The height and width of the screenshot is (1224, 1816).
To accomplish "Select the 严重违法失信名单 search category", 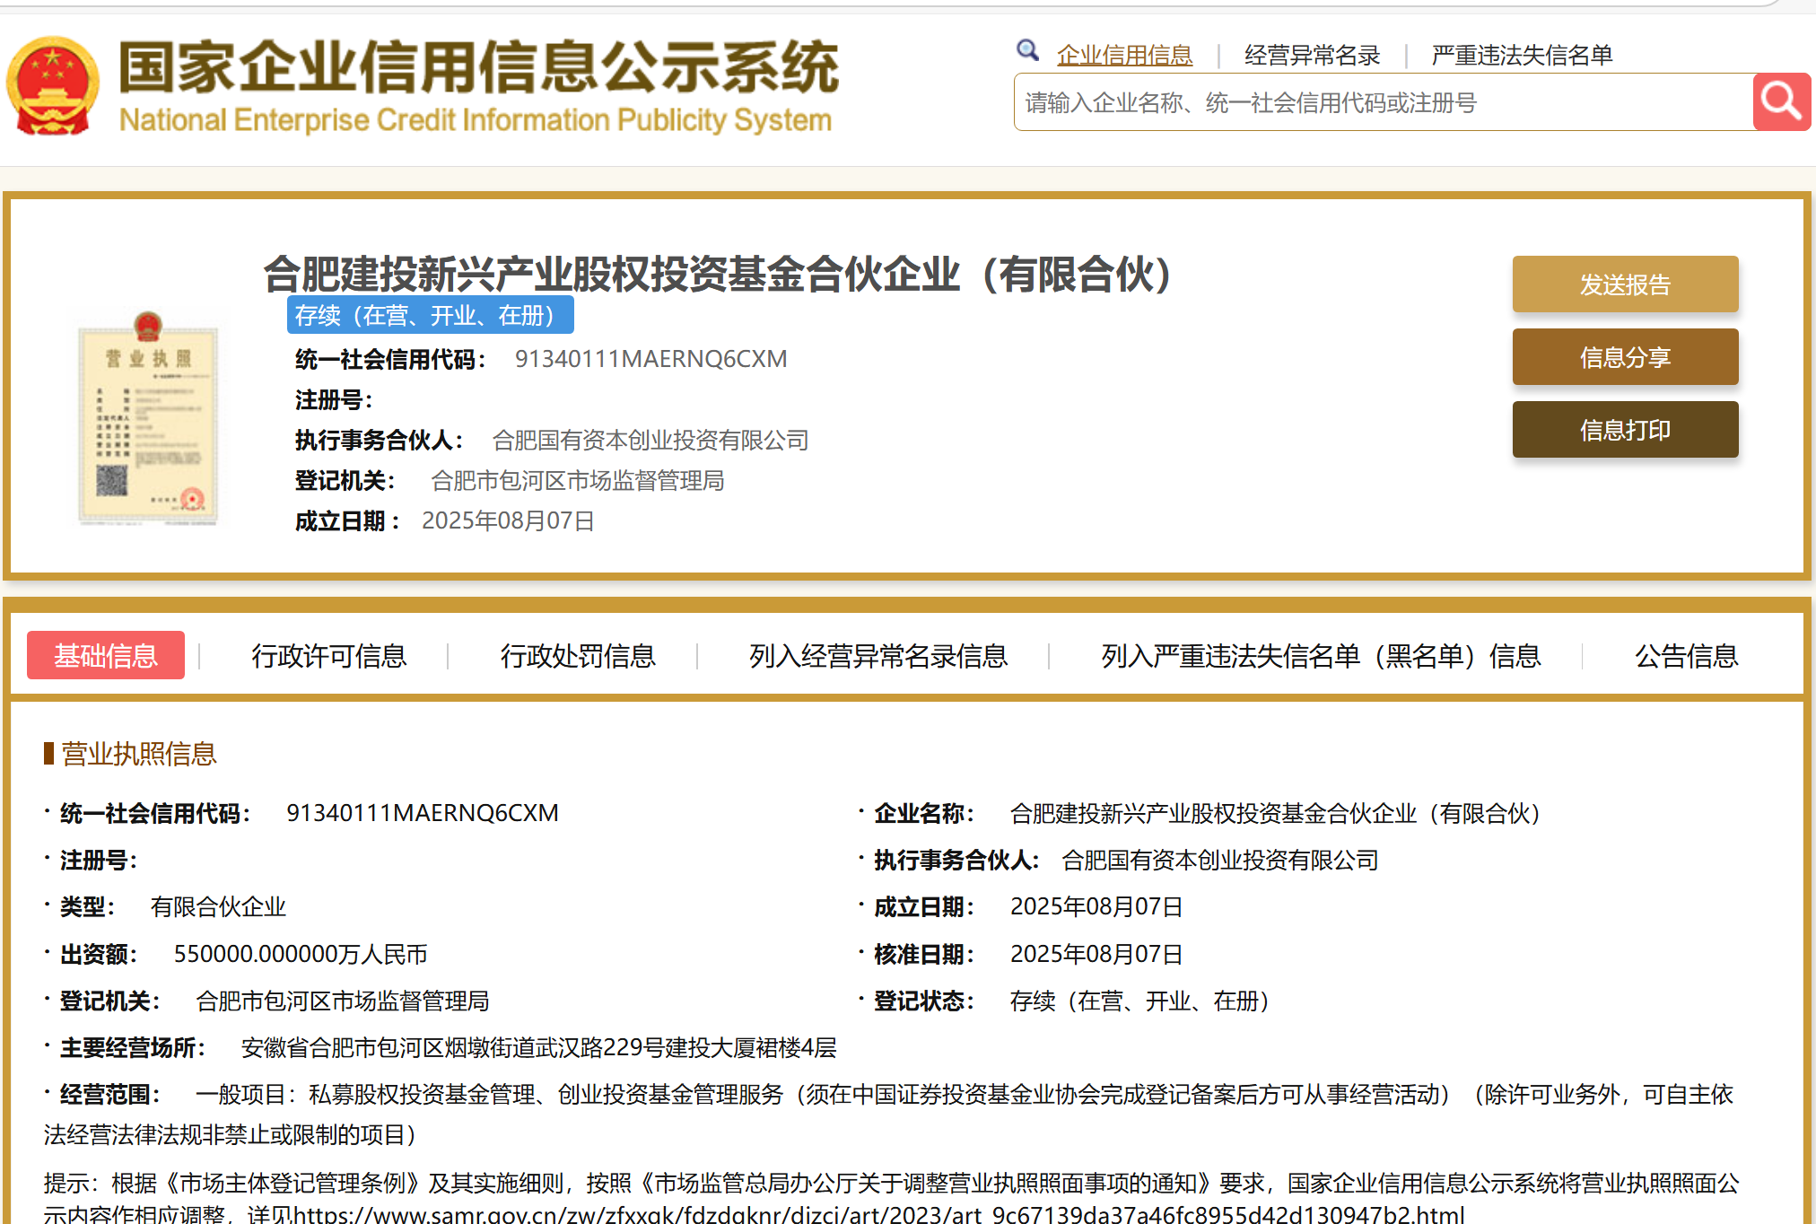I will pos(1522,56).
